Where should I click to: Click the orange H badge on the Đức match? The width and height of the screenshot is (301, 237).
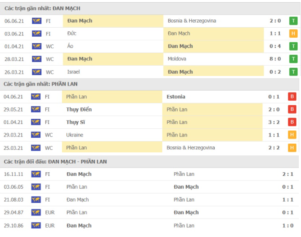[294, 34]
